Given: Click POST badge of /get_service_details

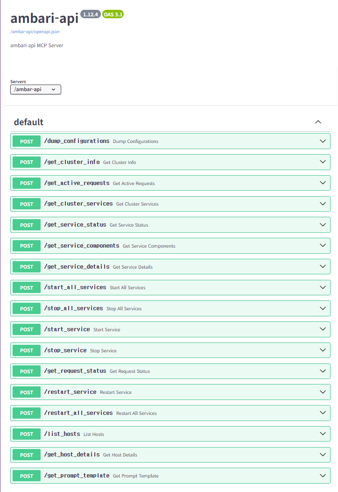Looking at the screenshot, I should 27,267.
